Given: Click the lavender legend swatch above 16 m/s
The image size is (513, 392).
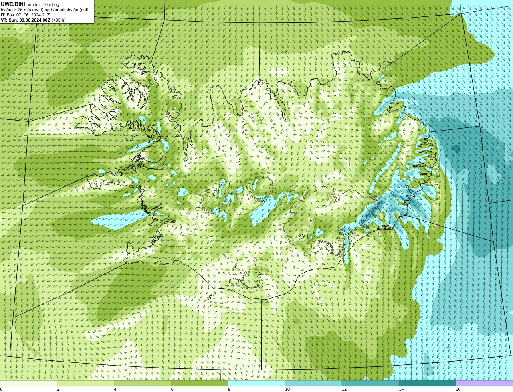Looking at the screenshot, I should tap(485, 383).
